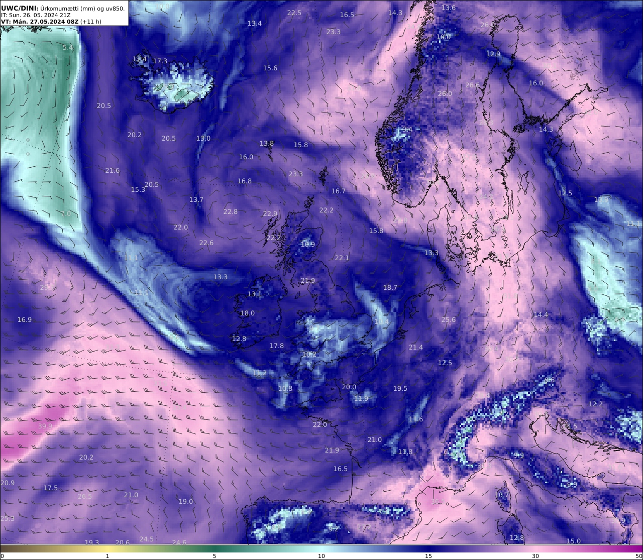Click the 13.7 value label
643x560 pixels.
coord(196,199)
